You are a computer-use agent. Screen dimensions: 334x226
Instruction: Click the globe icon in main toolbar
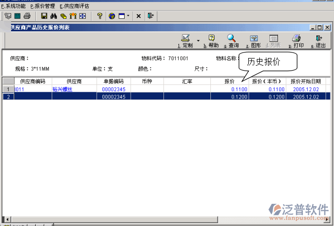tap(112, 16)
